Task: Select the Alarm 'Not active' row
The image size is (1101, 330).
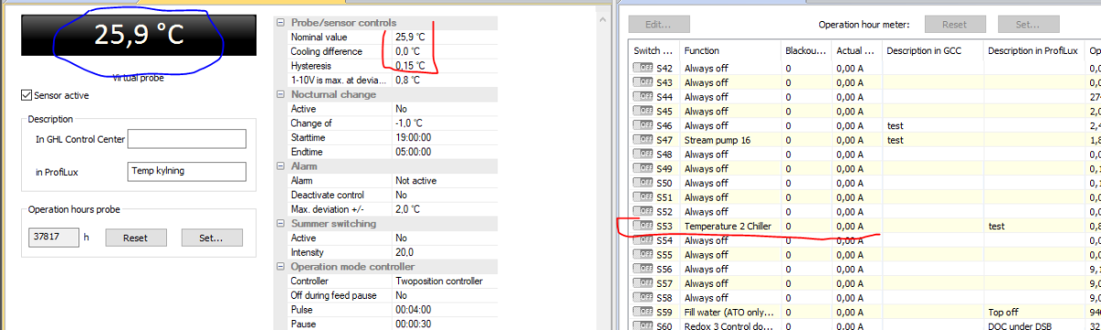Action: (394, 181)
